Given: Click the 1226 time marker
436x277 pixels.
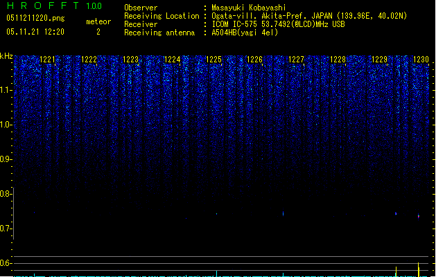Looking at the screenshot, I should coord(254,60).
